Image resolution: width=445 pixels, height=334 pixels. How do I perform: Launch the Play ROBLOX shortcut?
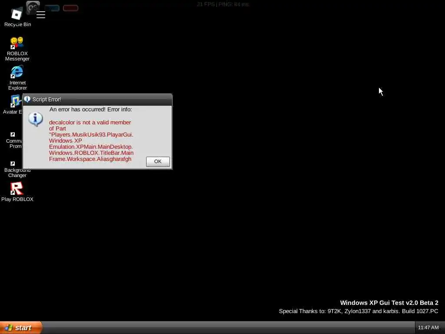tap(17, 192)
